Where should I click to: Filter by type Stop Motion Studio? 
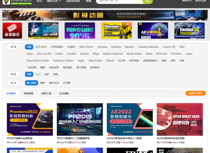coord(38,61)
